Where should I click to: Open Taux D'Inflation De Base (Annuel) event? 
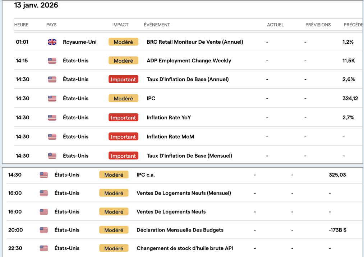[x=188, y=80]
